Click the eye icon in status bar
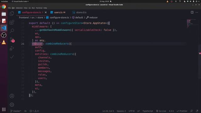Screen dimensions: 201x113 point(25,111)
